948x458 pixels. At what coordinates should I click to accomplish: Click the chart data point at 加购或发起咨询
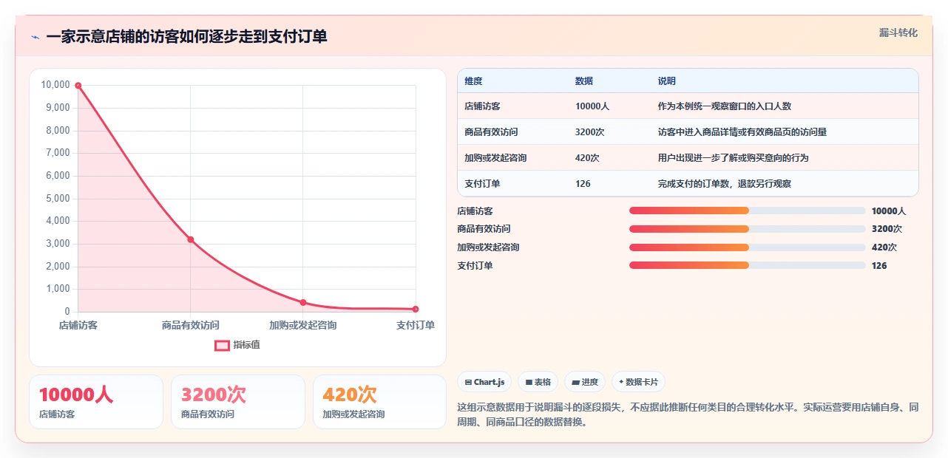pyautogui.click(x=303, y=302)
